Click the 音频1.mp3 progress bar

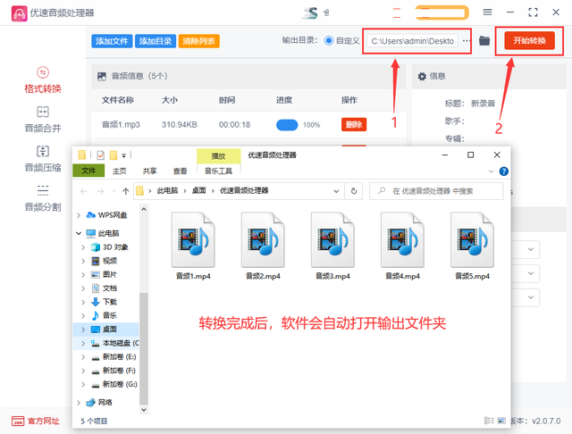(x=287, y=125)
